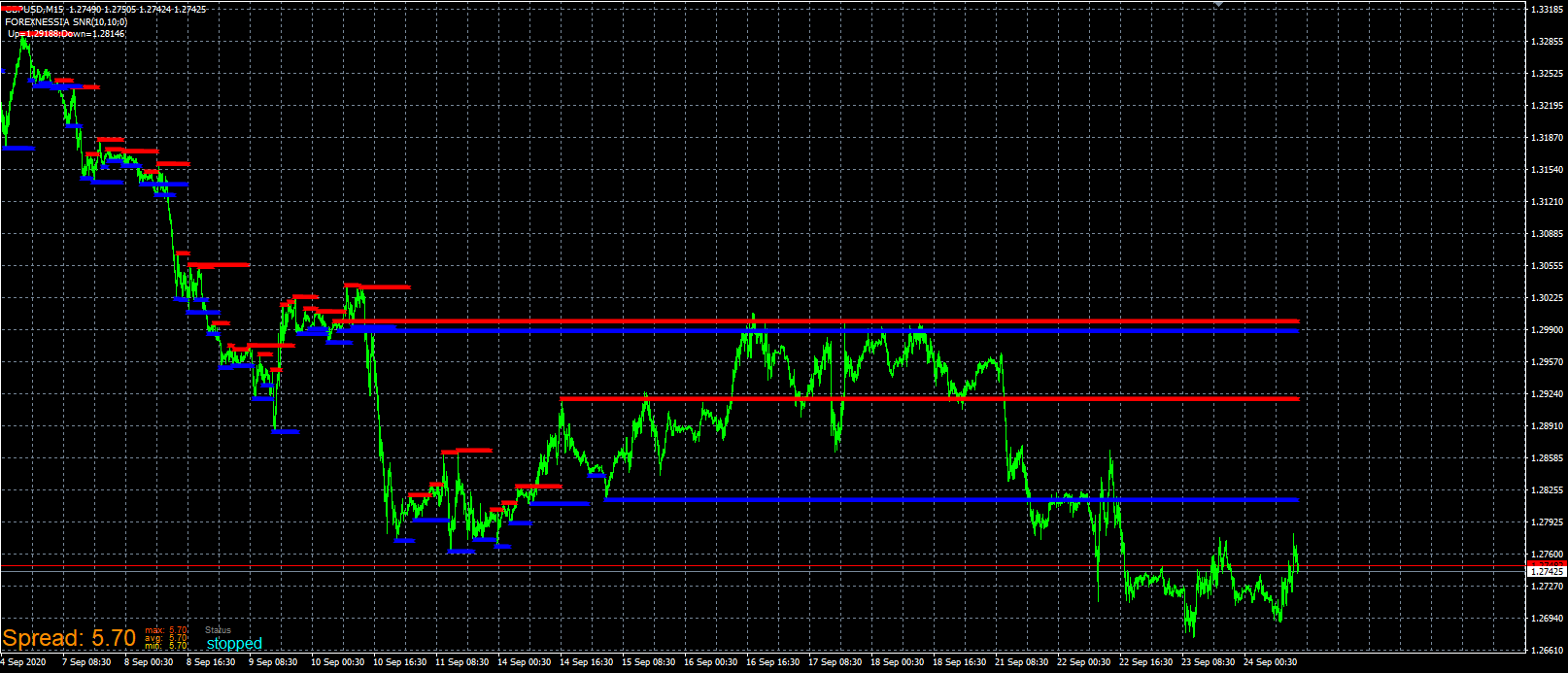This screenshot has height=673, width=1568.
Task: Click the '14 Sep 16:30' time axis label
Action: click(586, 662)
